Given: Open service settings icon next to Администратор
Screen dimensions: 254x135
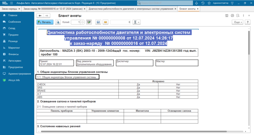Looking at the screenshot, I should [x=232, y=3].
